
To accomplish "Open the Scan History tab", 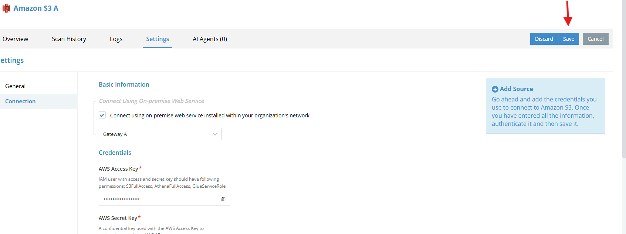I will 69,39.
